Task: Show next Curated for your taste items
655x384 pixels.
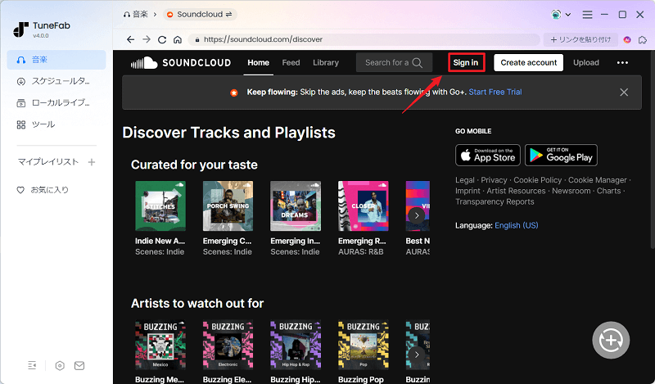Action: pyautogui.click(x=417, y=215)
